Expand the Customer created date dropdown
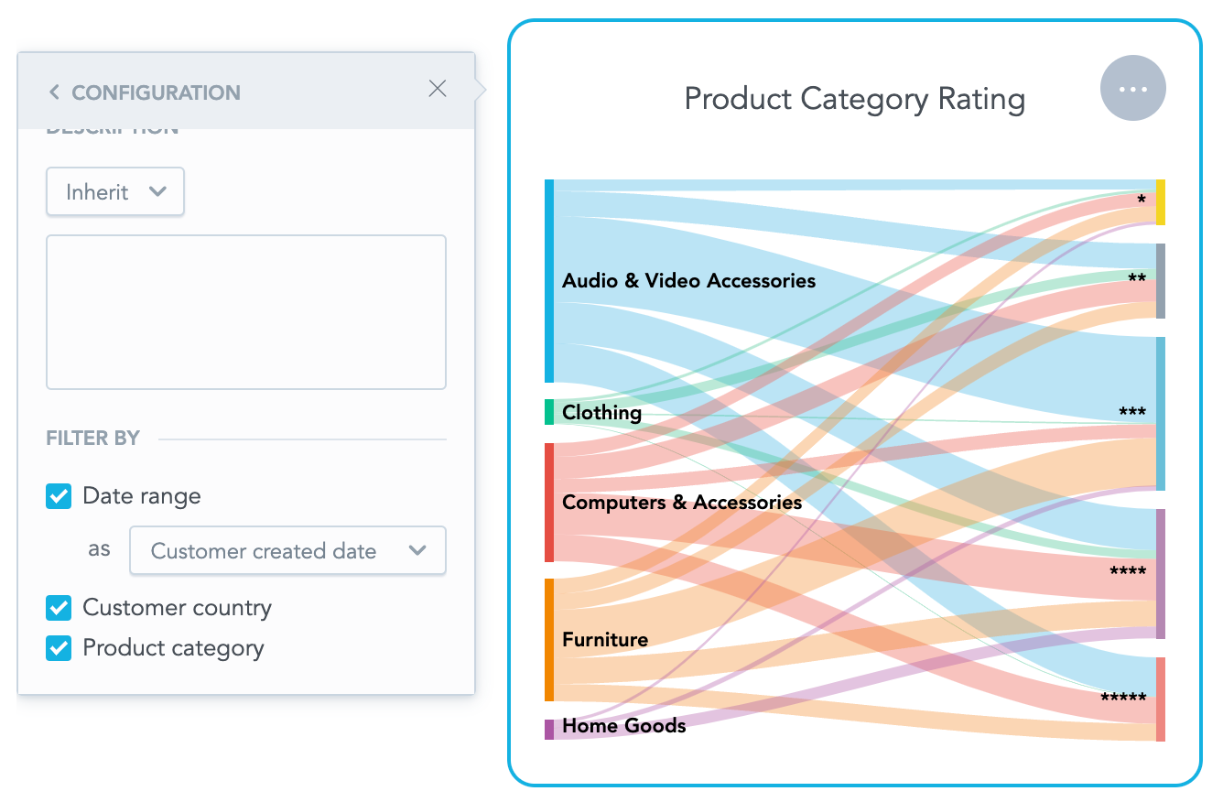This screenshot has height=802, width=1223. pyautogui.click(x=287, y=551)
